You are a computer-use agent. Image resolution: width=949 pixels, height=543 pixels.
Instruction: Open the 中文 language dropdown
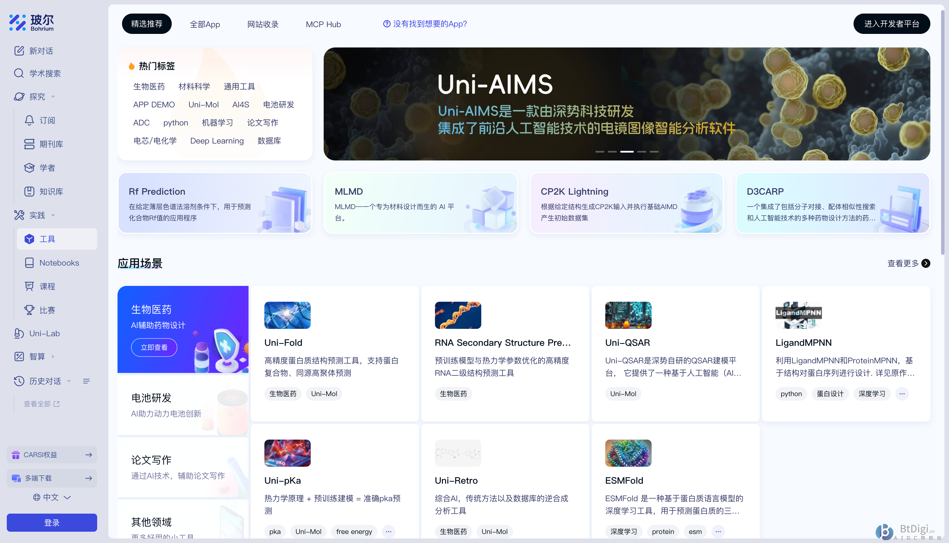click(x=52, y=497)
